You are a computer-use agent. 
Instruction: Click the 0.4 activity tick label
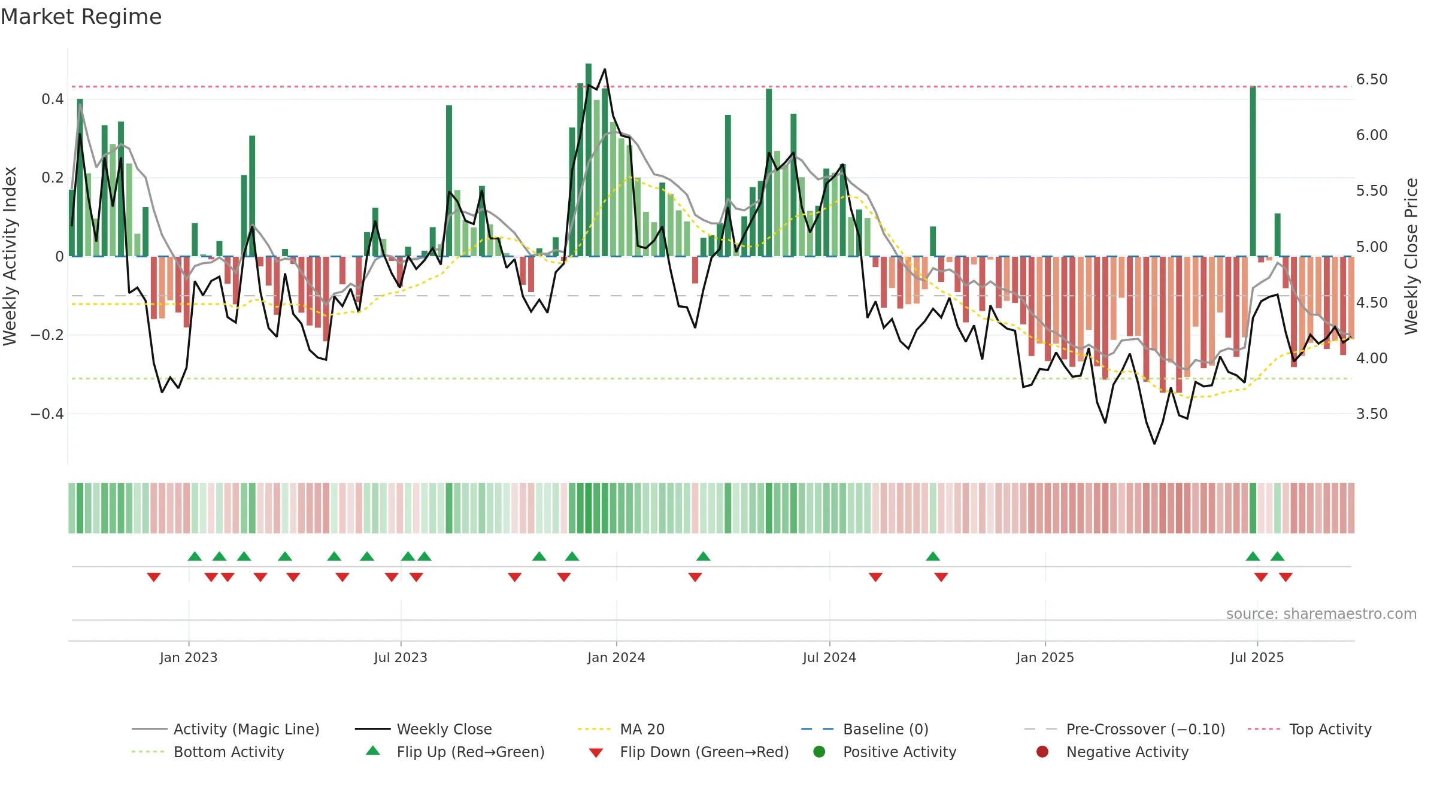pyautogui.click(x=53, y=99)
